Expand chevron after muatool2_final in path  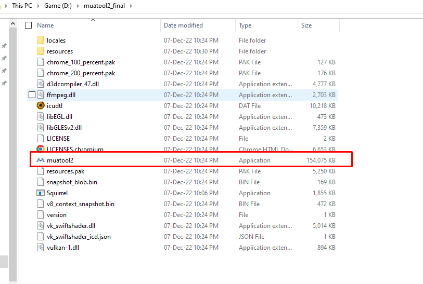(137, 6)
